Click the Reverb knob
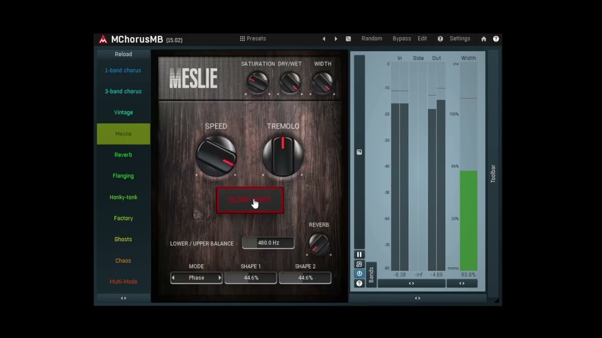 (319, 244)
